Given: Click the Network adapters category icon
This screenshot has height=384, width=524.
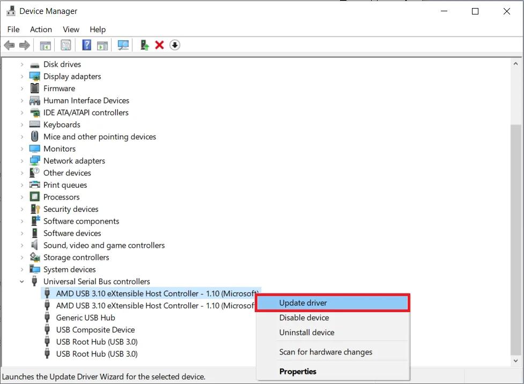Looking at the screenshot, I should (35, 161).
